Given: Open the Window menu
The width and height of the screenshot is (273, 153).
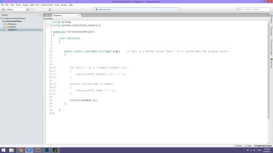Looking at the screenshot, I should 64,5.
